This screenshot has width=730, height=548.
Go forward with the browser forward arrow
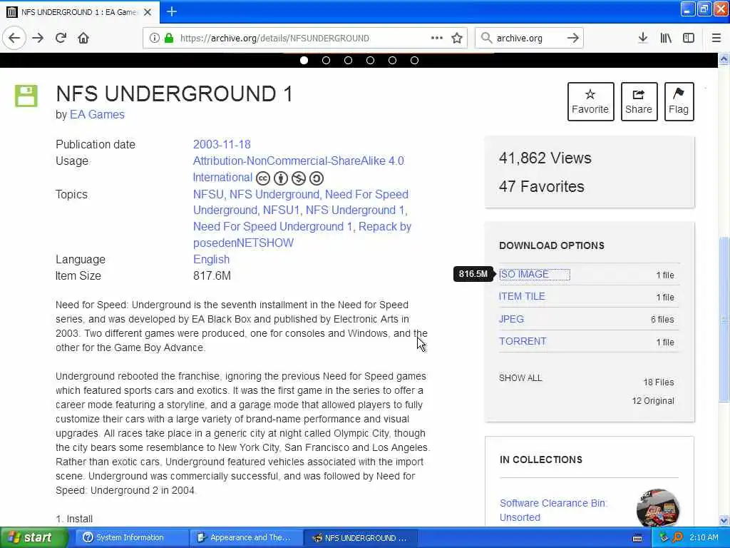[38, 38]
